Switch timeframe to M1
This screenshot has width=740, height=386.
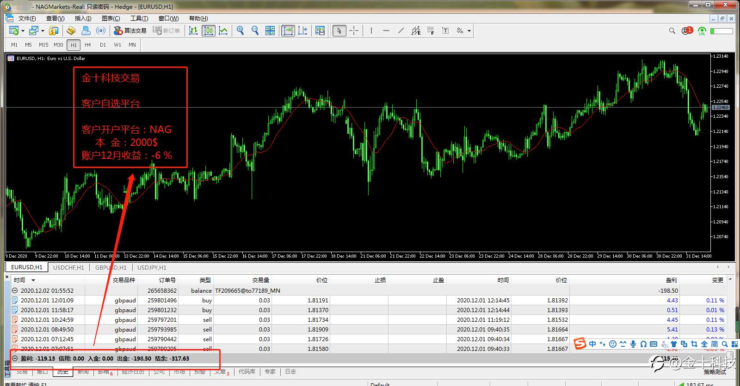[x=14, y=45]
